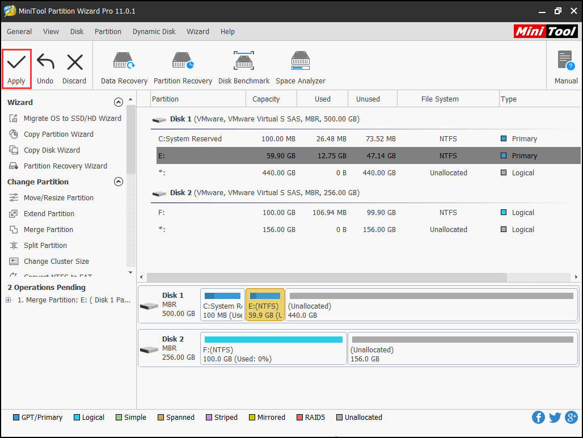
Task: Undo the last operation
Action: point(45,69)
